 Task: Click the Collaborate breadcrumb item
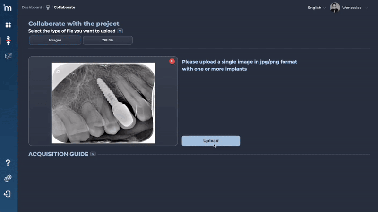tap(64, 8)
